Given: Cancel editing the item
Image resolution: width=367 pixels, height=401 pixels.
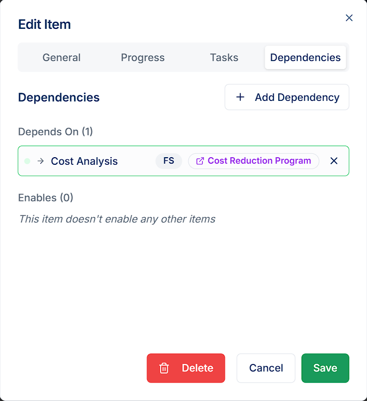Looking at the screenshot, I should click(x=266, y=368).
